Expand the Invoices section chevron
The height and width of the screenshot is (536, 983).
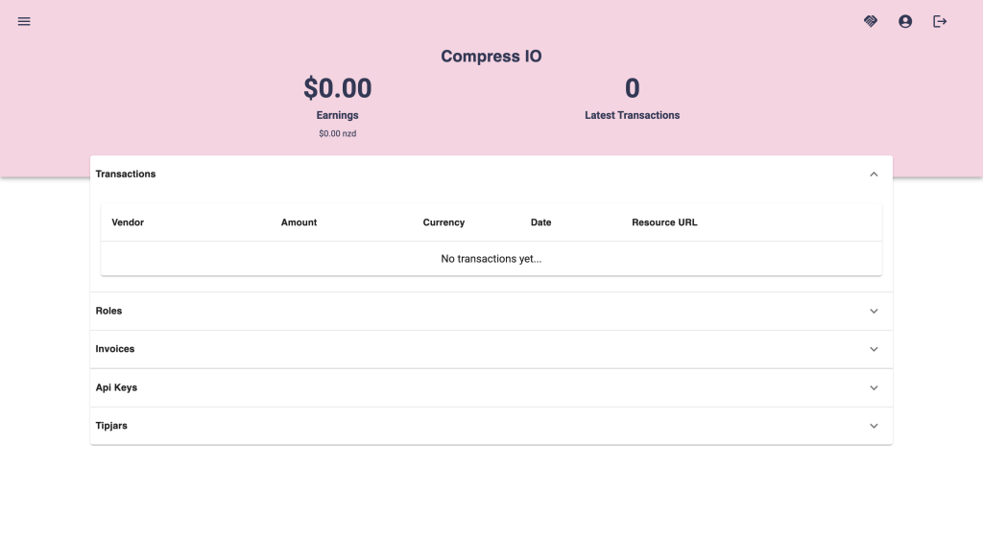click(874, 350)
